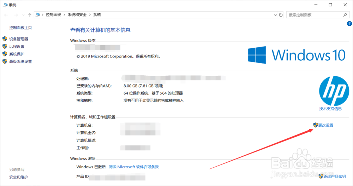
Task: Open 设备管理器 from the sidebar
Action: click(x=19, y=39)
